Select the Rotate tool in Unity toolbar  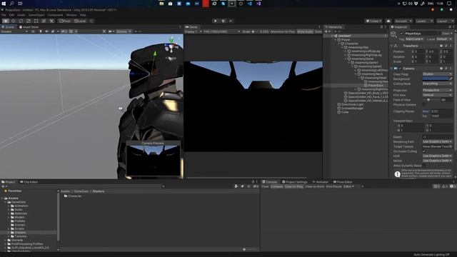coord(21,21)
